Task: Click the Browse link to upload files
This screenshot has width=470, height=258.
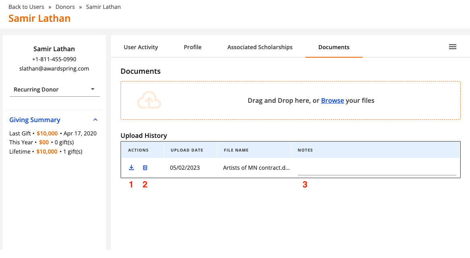Action: point(332,100)
